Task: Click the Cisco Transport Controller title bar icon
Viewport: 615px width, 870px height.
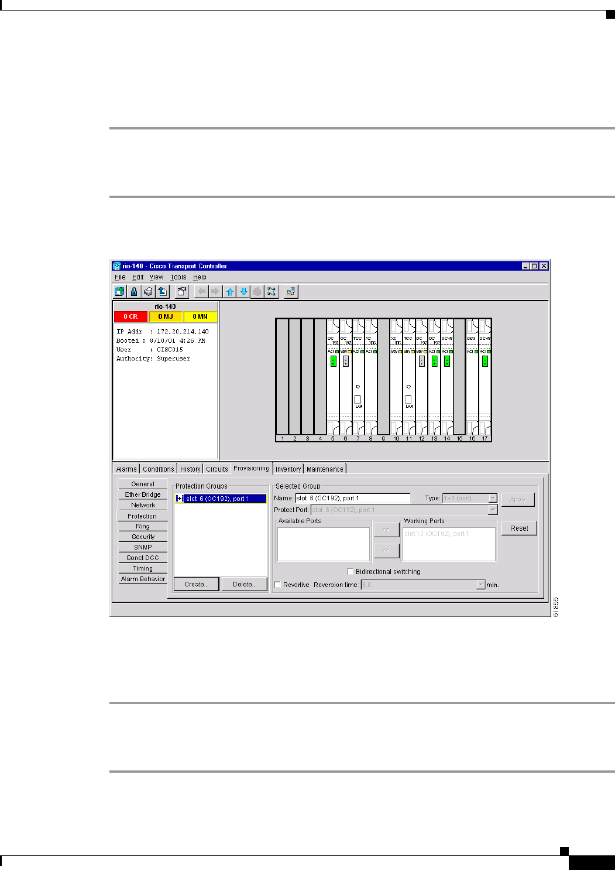Action: 116,266
